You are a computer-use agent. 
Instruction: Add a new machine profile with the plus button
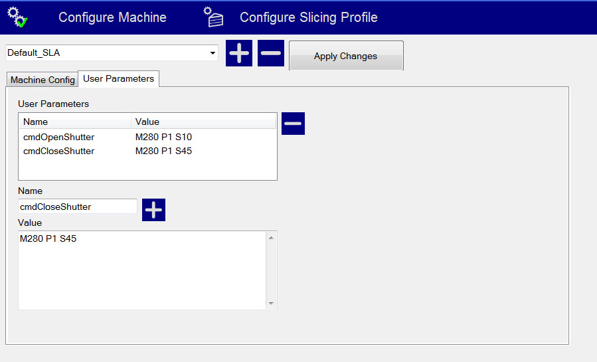[x=239, y=53]
